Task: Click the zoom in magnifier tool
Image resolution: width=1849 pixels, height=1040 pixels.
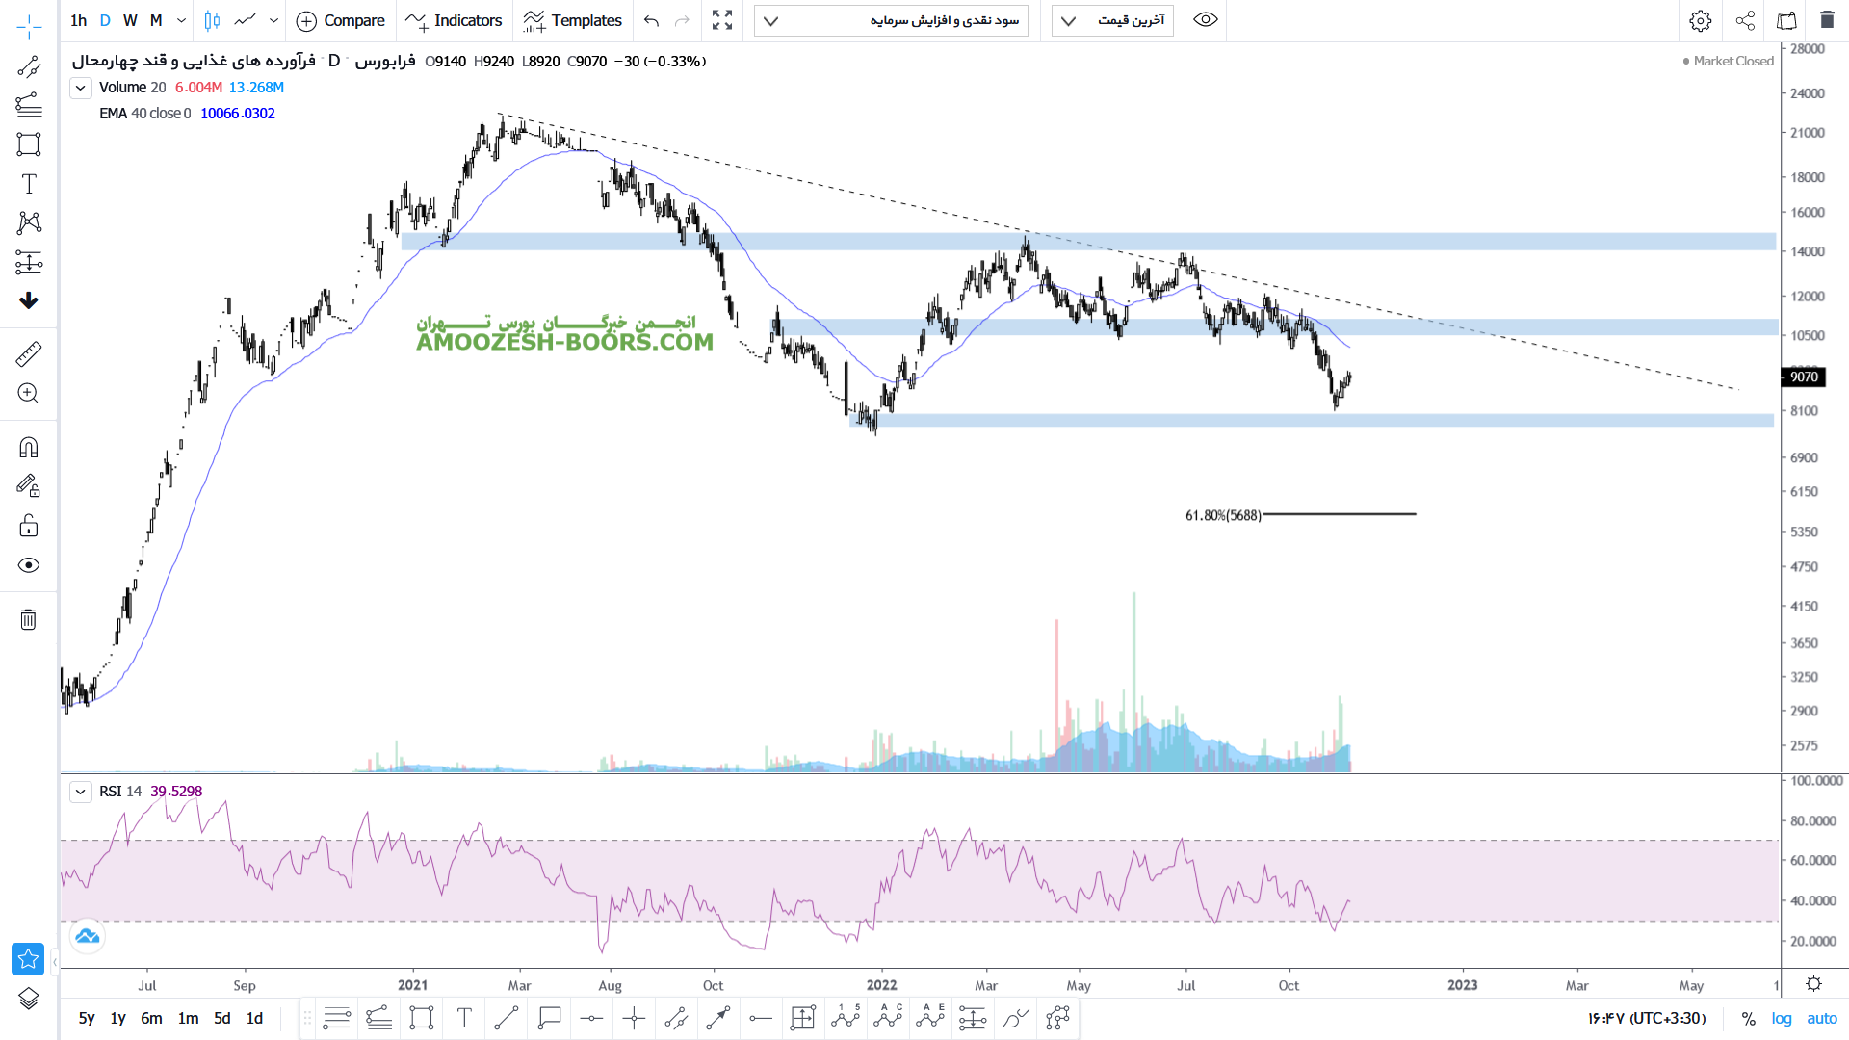Action: 29,393
